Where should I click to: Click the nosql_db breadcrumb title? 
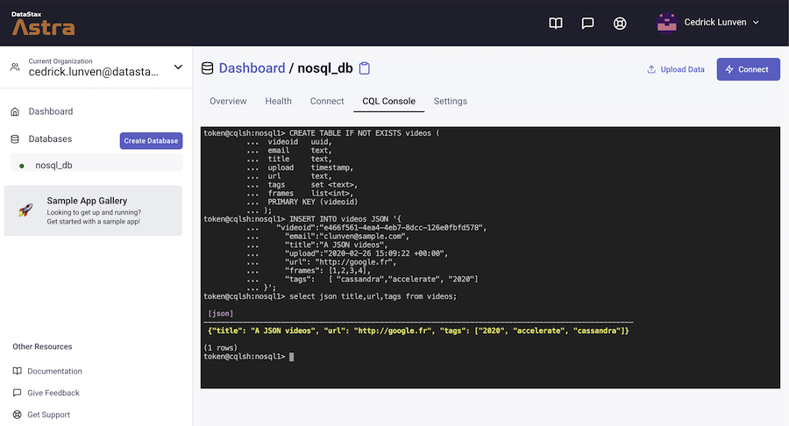(x=325, y=67)
